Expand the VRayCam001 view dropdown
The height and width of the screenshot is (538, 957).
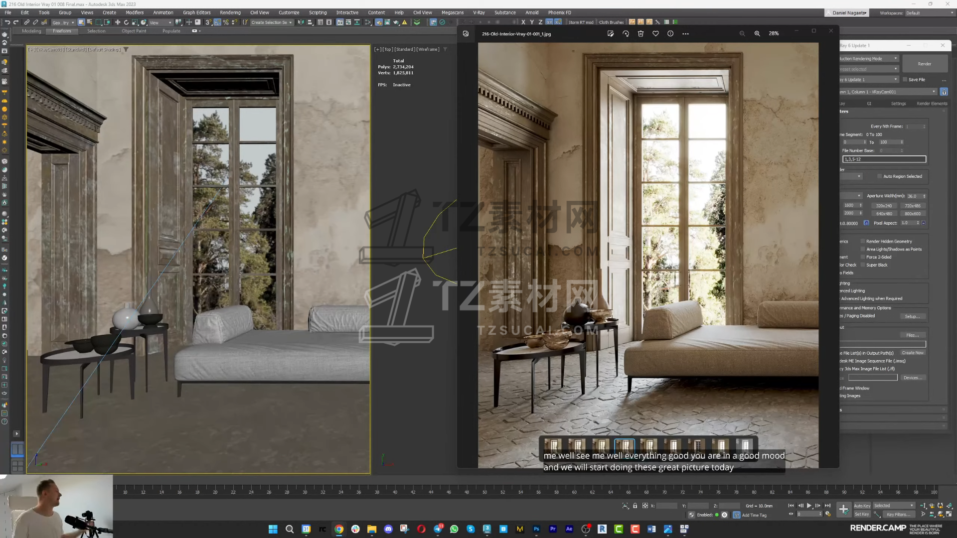(x=934, y=92)
